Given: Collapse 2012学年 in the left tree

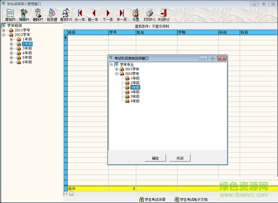Looking at the screenshot, I should (x=4, y=35).
